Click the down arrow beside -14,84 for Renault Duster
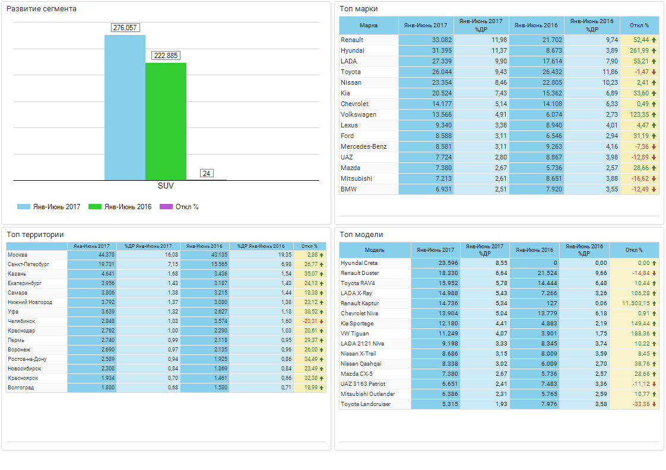This screenshot has width=666, height=470. tap(654, 273)
